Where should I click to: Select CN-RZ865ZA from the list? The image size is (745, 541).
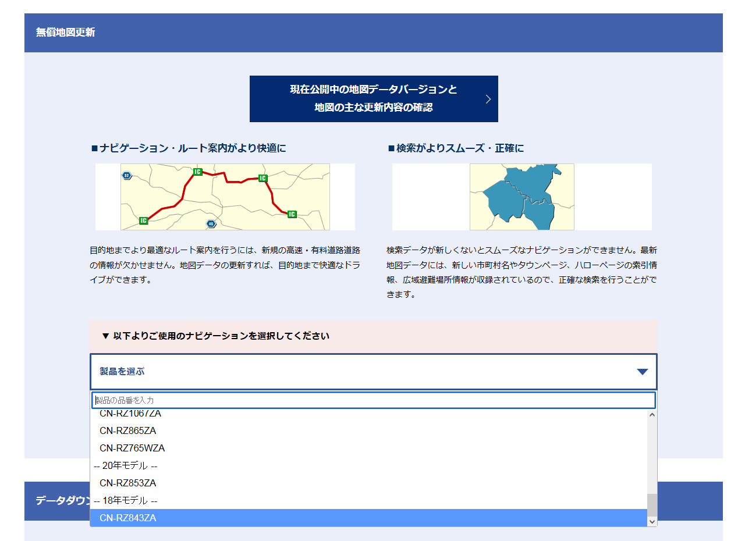pyautogui.click(x=368, y=431)
